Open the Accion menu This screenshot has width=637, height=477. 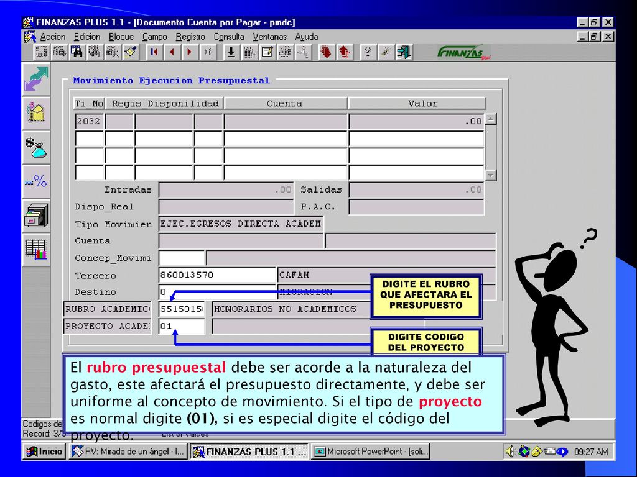point(53,37)
